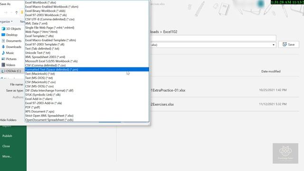Click the Downloads arrow icon

(3, 47)
